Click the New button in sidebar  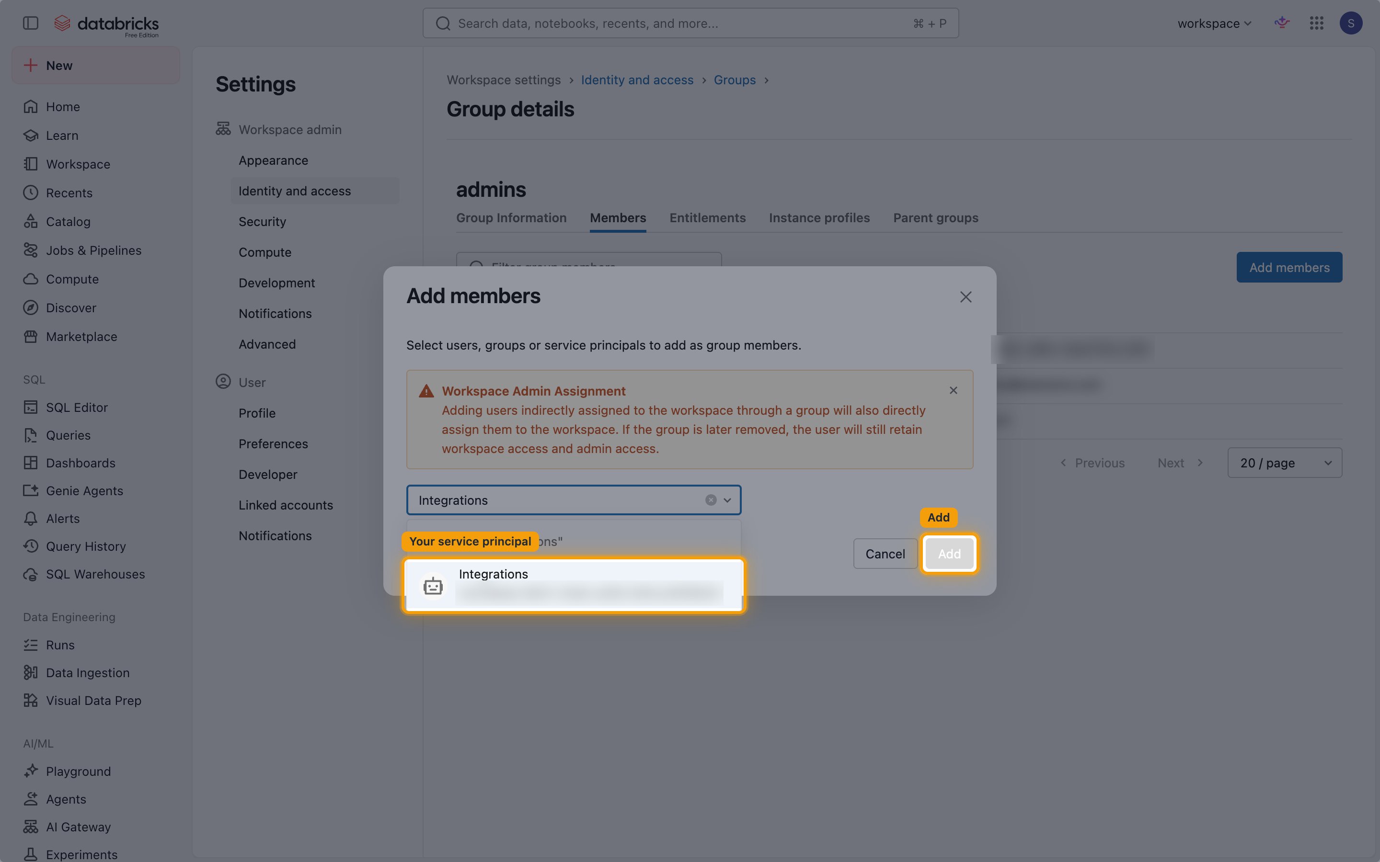pyautogui.click(x=96, y=66)
